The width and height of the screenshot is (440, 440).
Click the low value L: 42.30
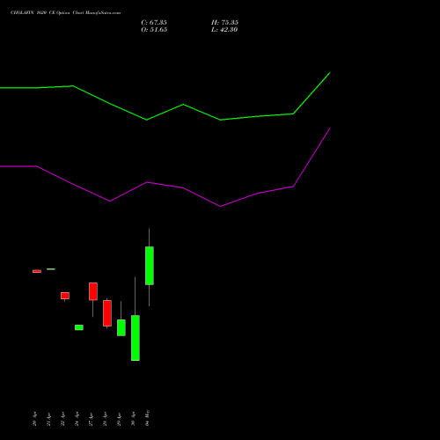coord(224,30)
